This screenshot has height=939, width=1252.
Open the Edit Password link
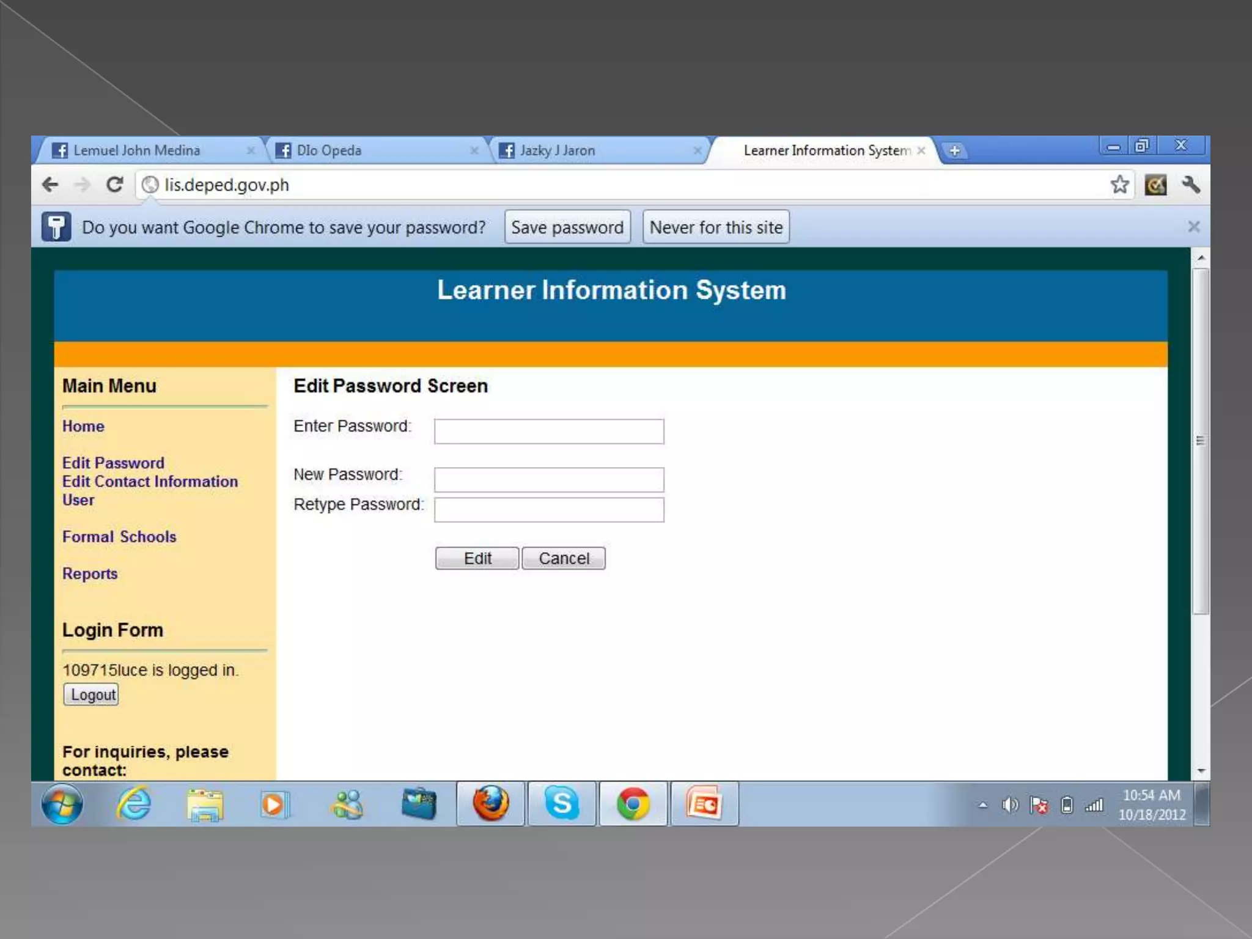tap(113, 463)
